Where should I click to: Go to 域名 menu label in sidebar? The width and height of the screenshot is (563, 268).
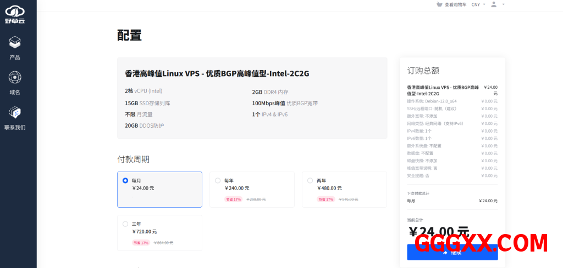click(15, 92)
